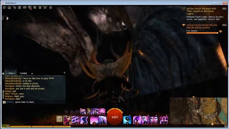Activate weapon skill 1
This screenshot has height=129, width=229.
pos(68,120)
